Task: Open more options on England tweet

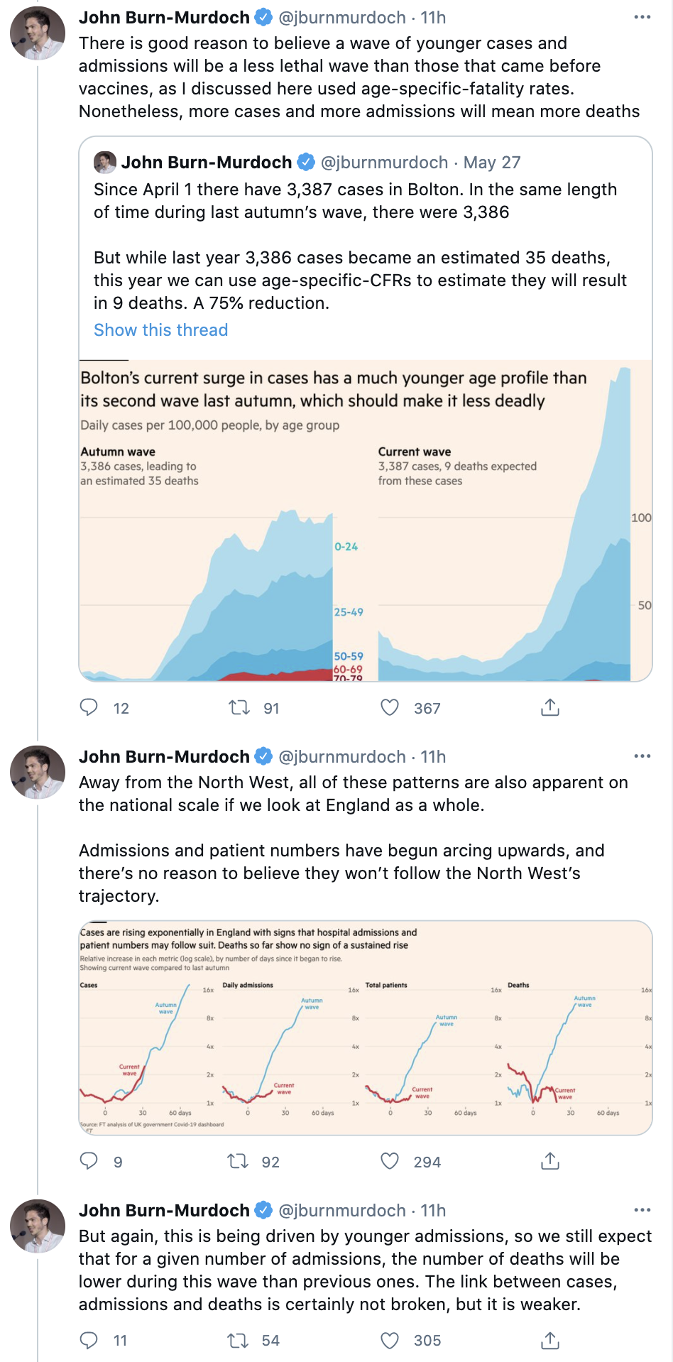Action: [642, 756]
